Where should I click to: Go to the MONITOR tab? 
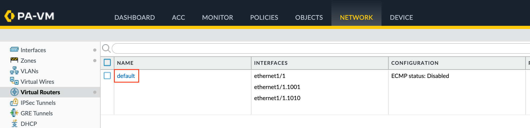(217, 17)
